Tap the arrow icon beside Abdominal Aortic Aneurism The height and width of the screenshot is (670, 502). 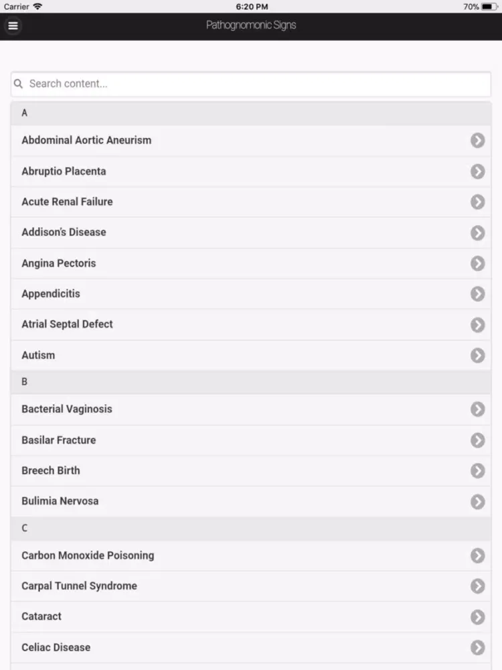tap(477, 140)
